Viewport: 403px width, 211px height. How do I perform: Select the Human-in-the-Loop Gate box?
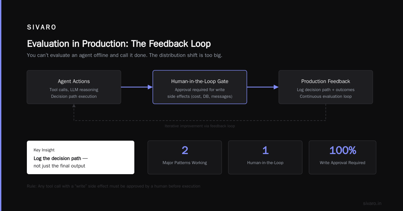point(200,87)
